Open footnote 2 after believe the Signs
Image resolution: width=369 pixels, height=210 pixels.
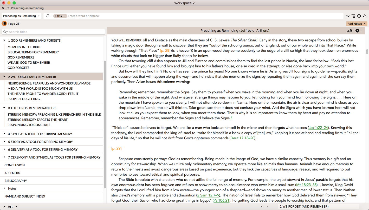point(231,117)
